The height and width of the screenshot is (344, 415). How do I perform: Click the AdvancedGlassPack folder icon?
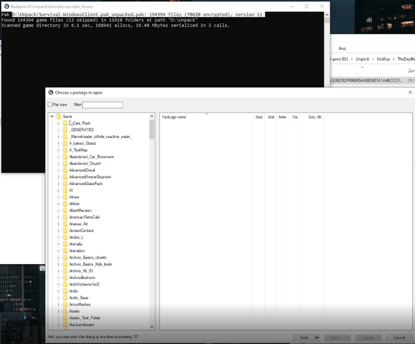(65, 183)
